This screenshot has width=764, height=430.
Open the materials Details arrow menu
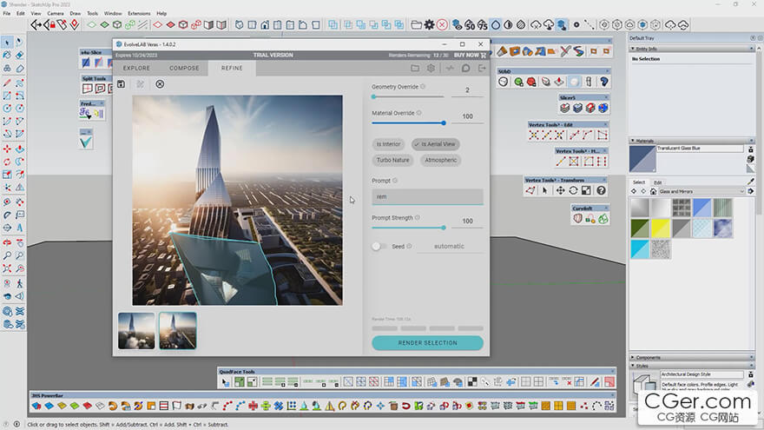[x=751, y=192]
